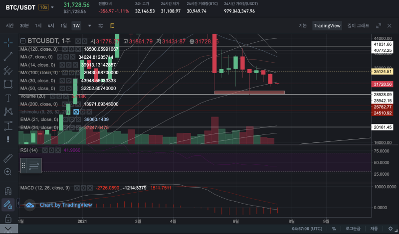Hide the MA 7 indicator

(x=59, y=57)
